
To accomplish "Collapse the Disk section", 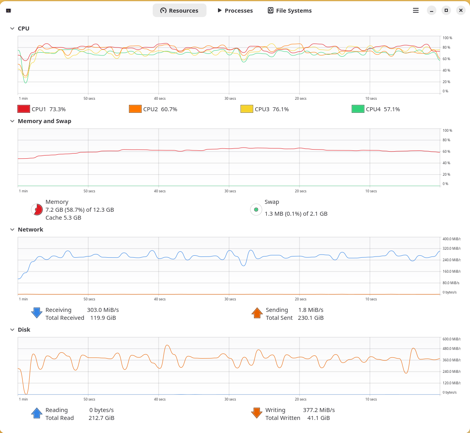I will [x=12, y=329].
